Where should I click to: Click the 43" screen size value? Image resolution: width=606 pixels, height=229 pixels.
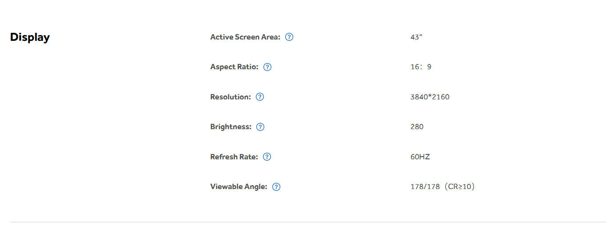416,37
